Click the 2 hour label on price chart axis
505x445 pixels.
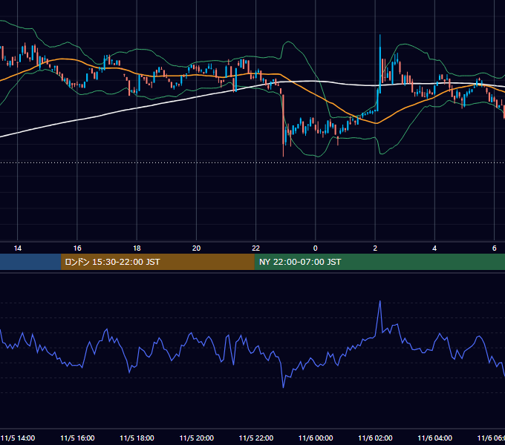pyautogui.click(x=375, y=248)
